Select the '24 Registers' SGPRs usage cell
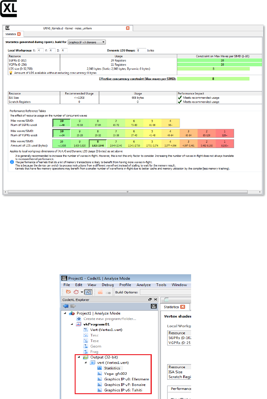267x399 pixels. pyautogui.click(x=119, y=60)
